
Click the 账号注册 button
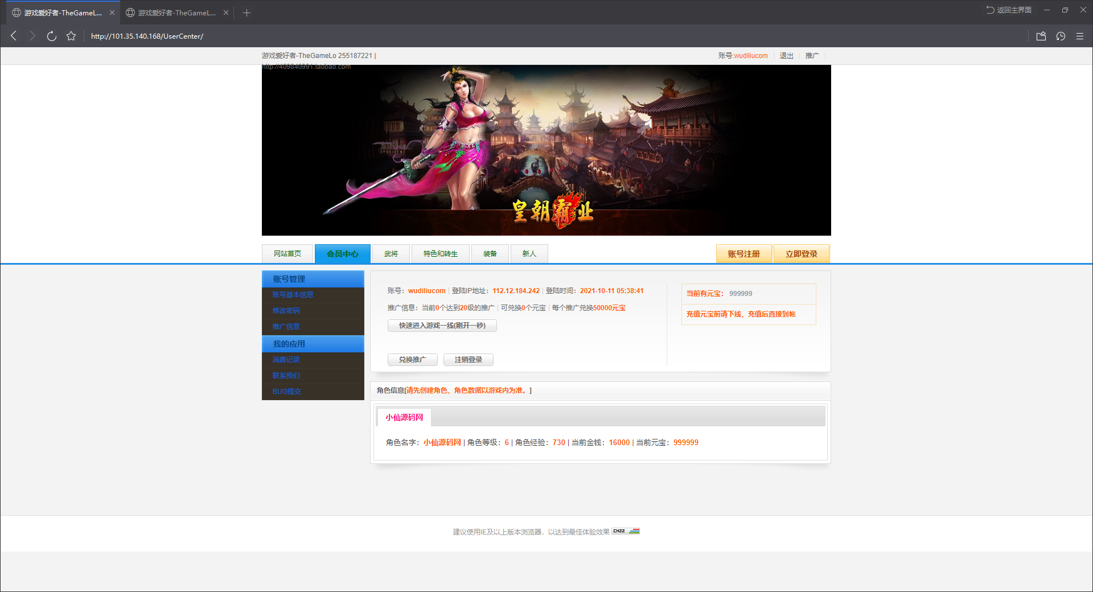(744, 254)
